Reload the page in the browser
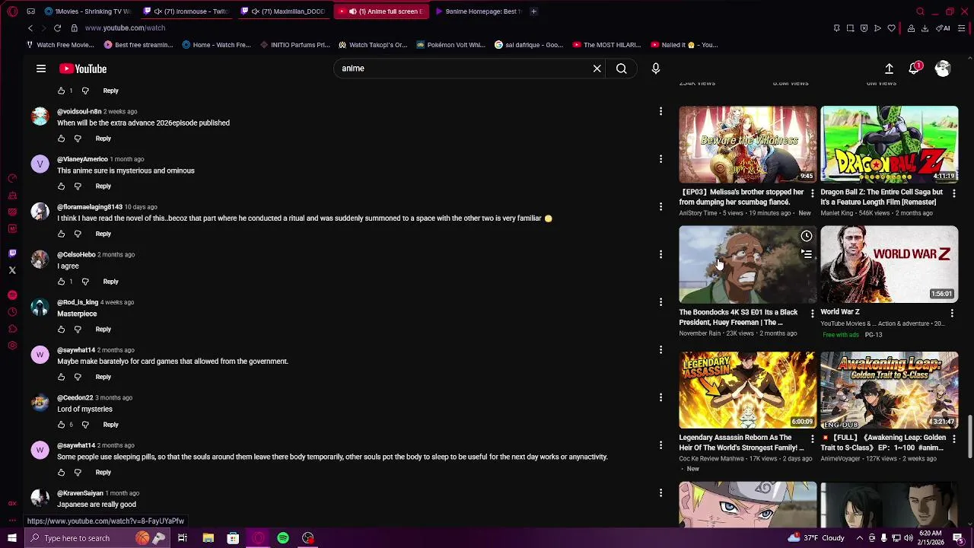This screenshot has width=974, height=548. [57, 28]
